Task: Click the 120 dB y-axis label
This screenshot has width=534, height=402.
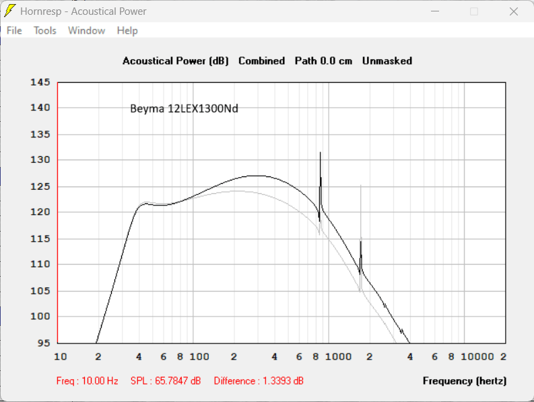Action: pyautogui.click(x=40, y=212)
